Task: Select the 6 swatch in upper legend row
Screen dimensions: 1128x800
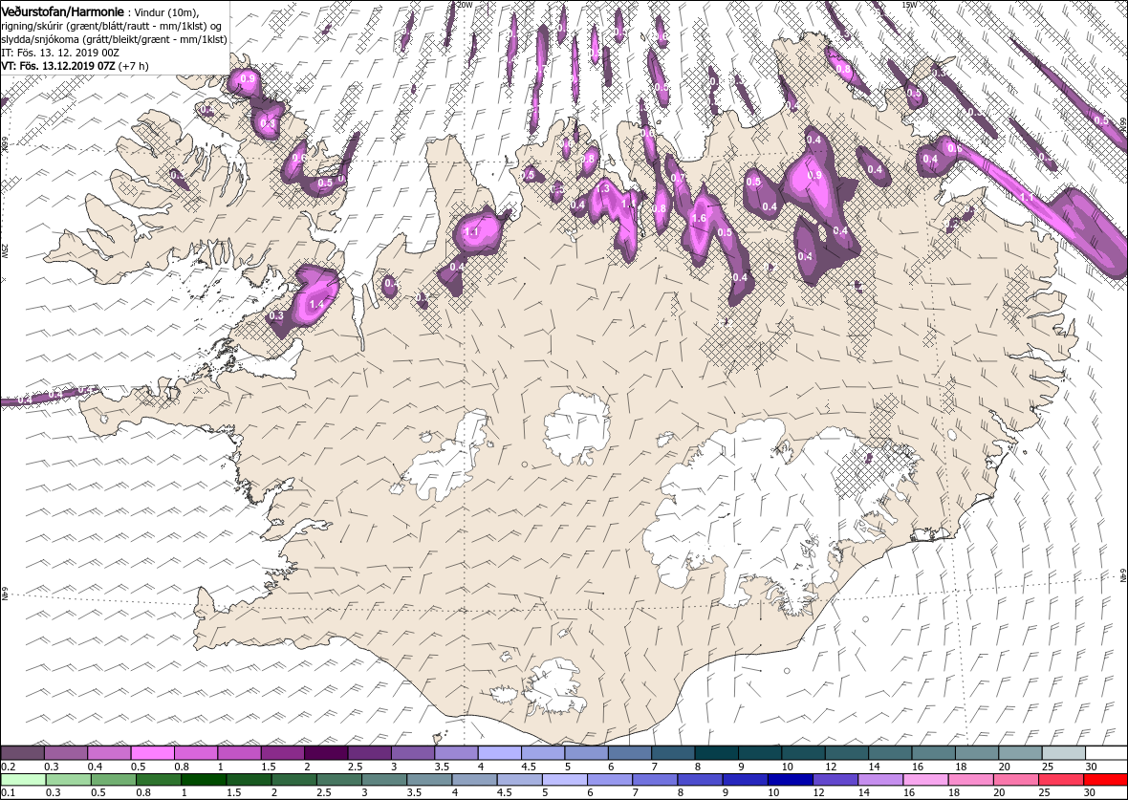Action: (629, 752)
